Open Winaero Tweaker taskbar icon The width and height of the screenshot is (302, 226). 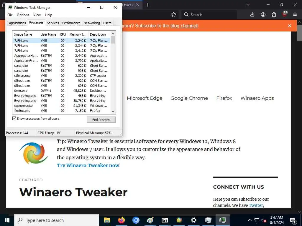tap(179, 220)
